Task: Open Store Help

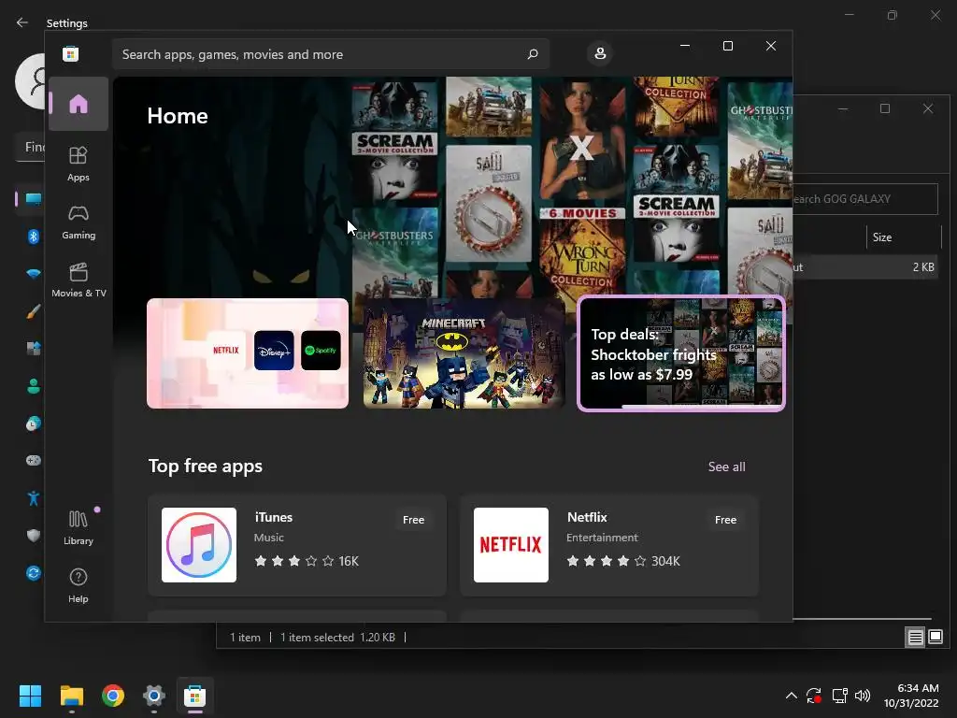Action: 79,585
